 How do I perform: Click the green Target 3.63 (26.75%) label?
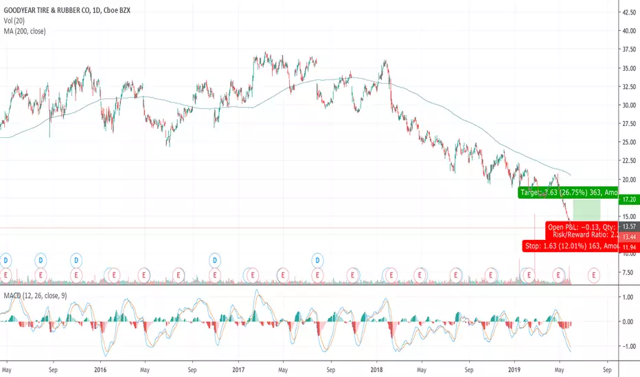pyautogui.click(x=568, y=193)
